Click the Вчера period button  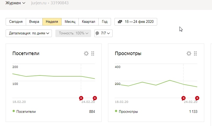point(34,22)
